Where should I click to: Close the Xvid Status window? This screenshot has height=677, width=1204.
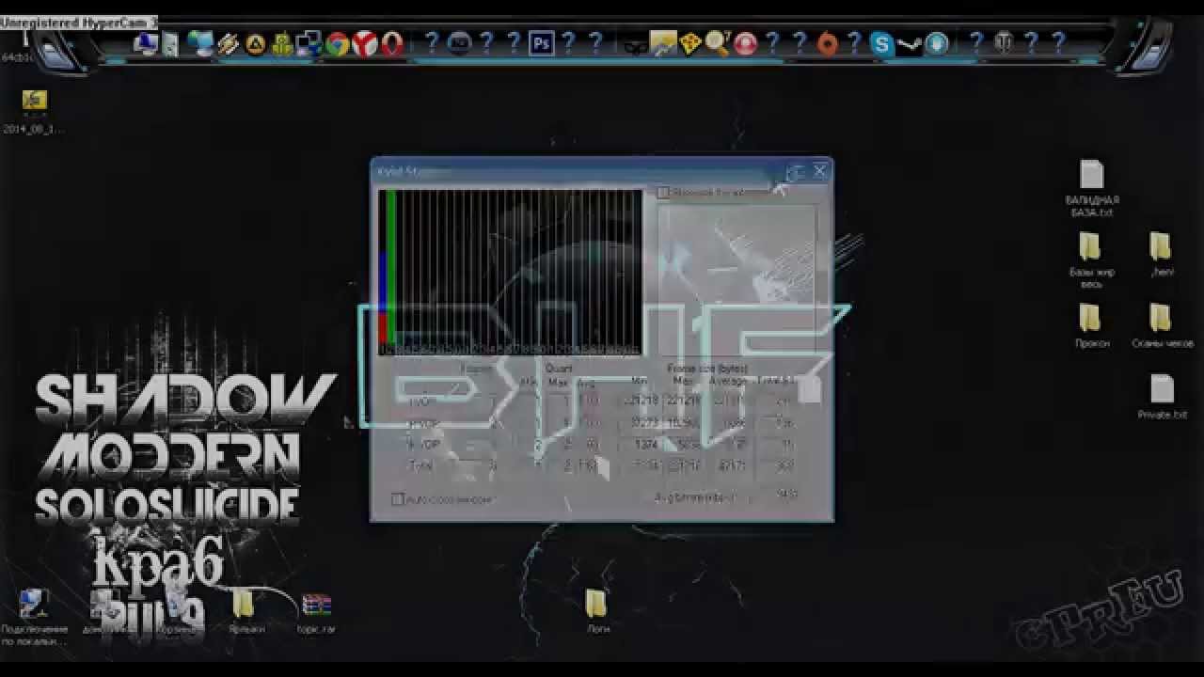[x=819, y=171]
